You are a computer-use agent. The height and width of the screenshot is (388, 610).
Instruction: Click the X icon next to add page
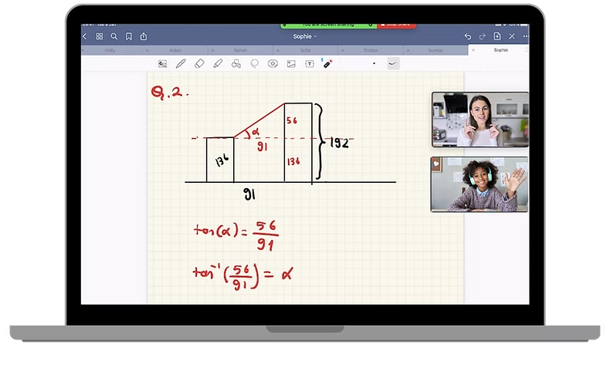(512, 36)
